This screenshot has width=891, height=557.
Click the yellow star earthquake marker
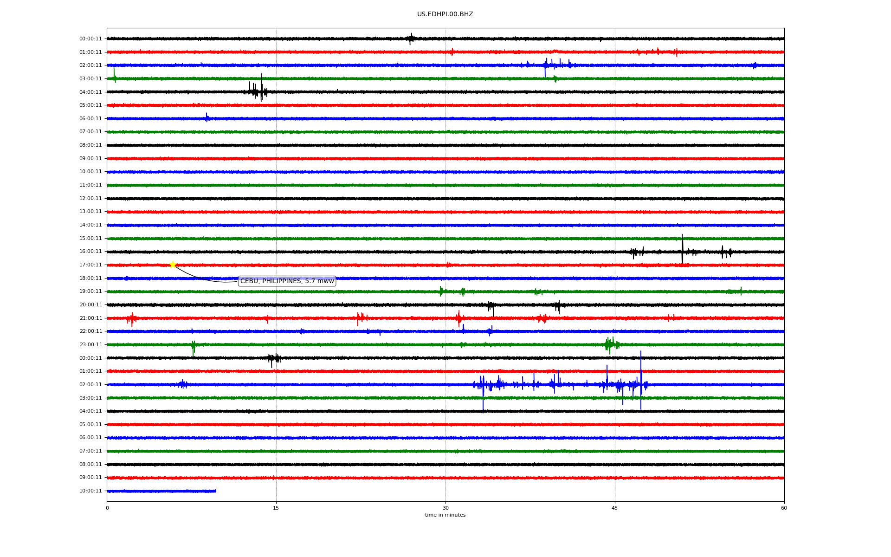click(x=173, y=265)
